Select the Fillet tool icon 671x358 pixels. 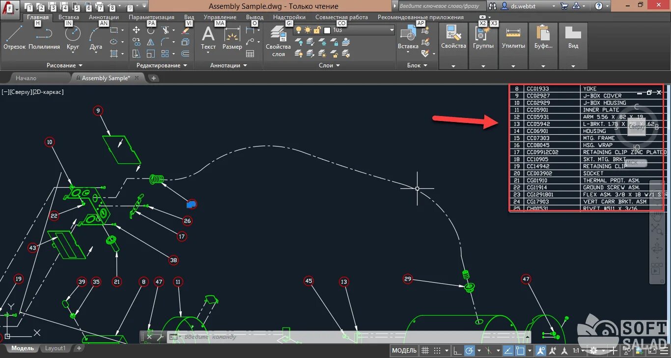pos(166,42)
